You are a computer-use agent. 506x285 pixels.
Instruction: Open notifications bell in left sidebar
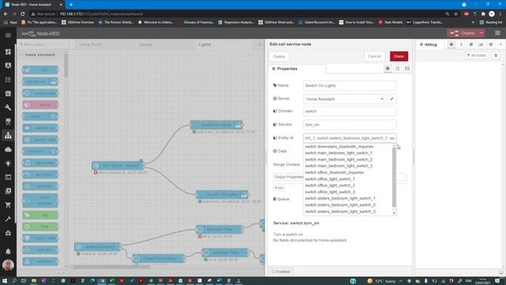point(8,251)
